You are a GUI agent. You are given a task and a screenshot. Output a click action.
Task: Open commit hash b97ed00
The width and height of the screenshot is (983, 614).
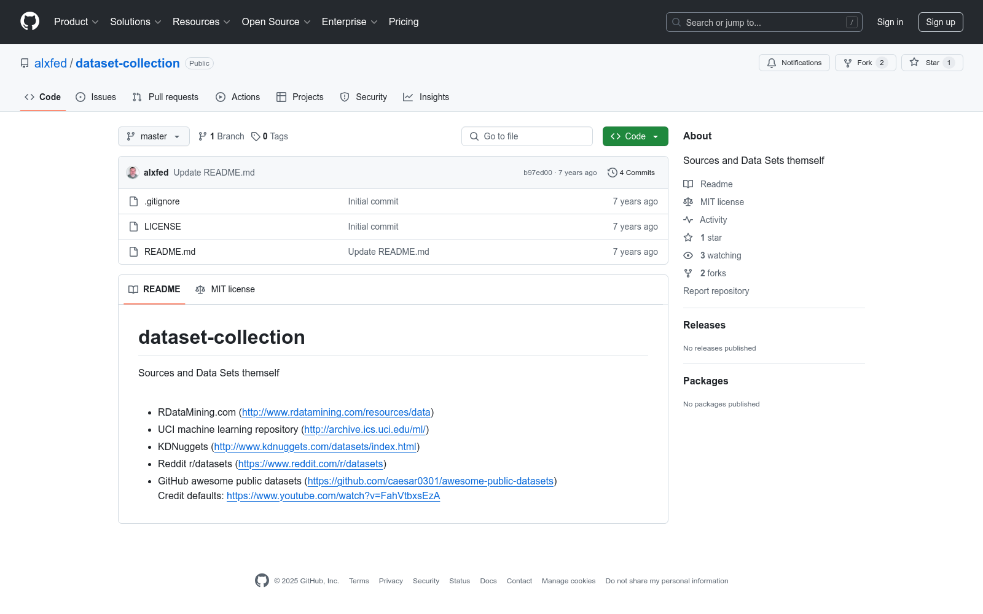pyautogui.click(x=538, y=173)
